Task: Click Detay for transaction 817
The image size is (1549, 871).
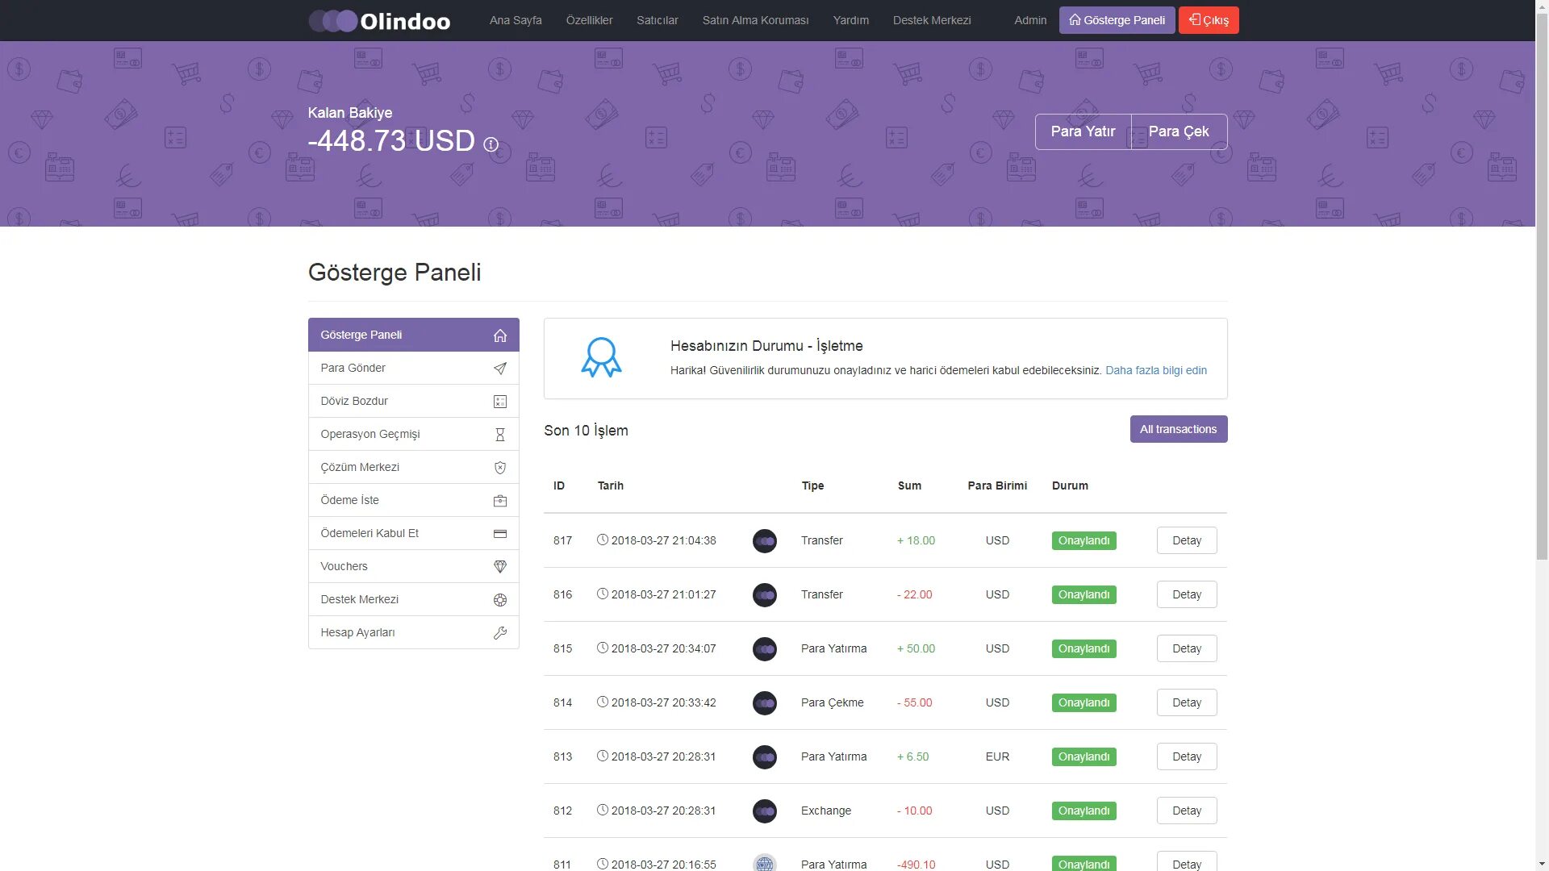Action: click(x=1186, y=540)
